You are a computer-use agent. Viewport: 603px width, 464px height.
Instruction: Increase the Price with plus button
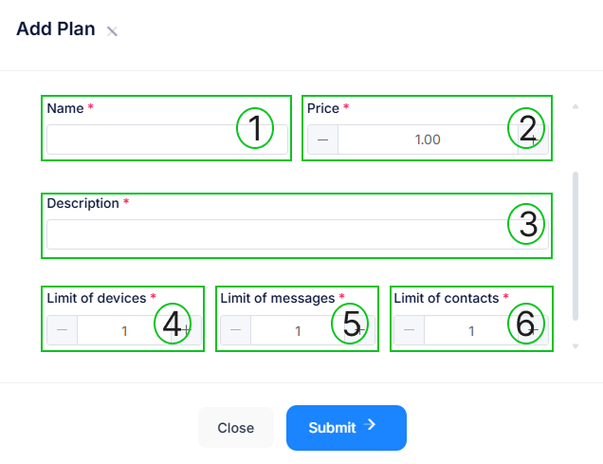(x=534, y=139)
